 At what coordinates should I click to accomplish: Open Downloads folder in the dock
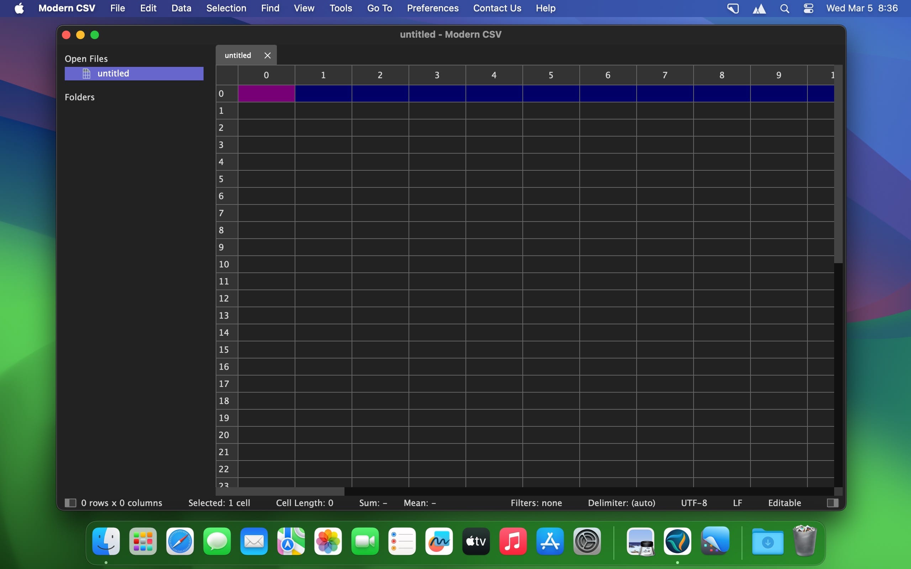768,541
